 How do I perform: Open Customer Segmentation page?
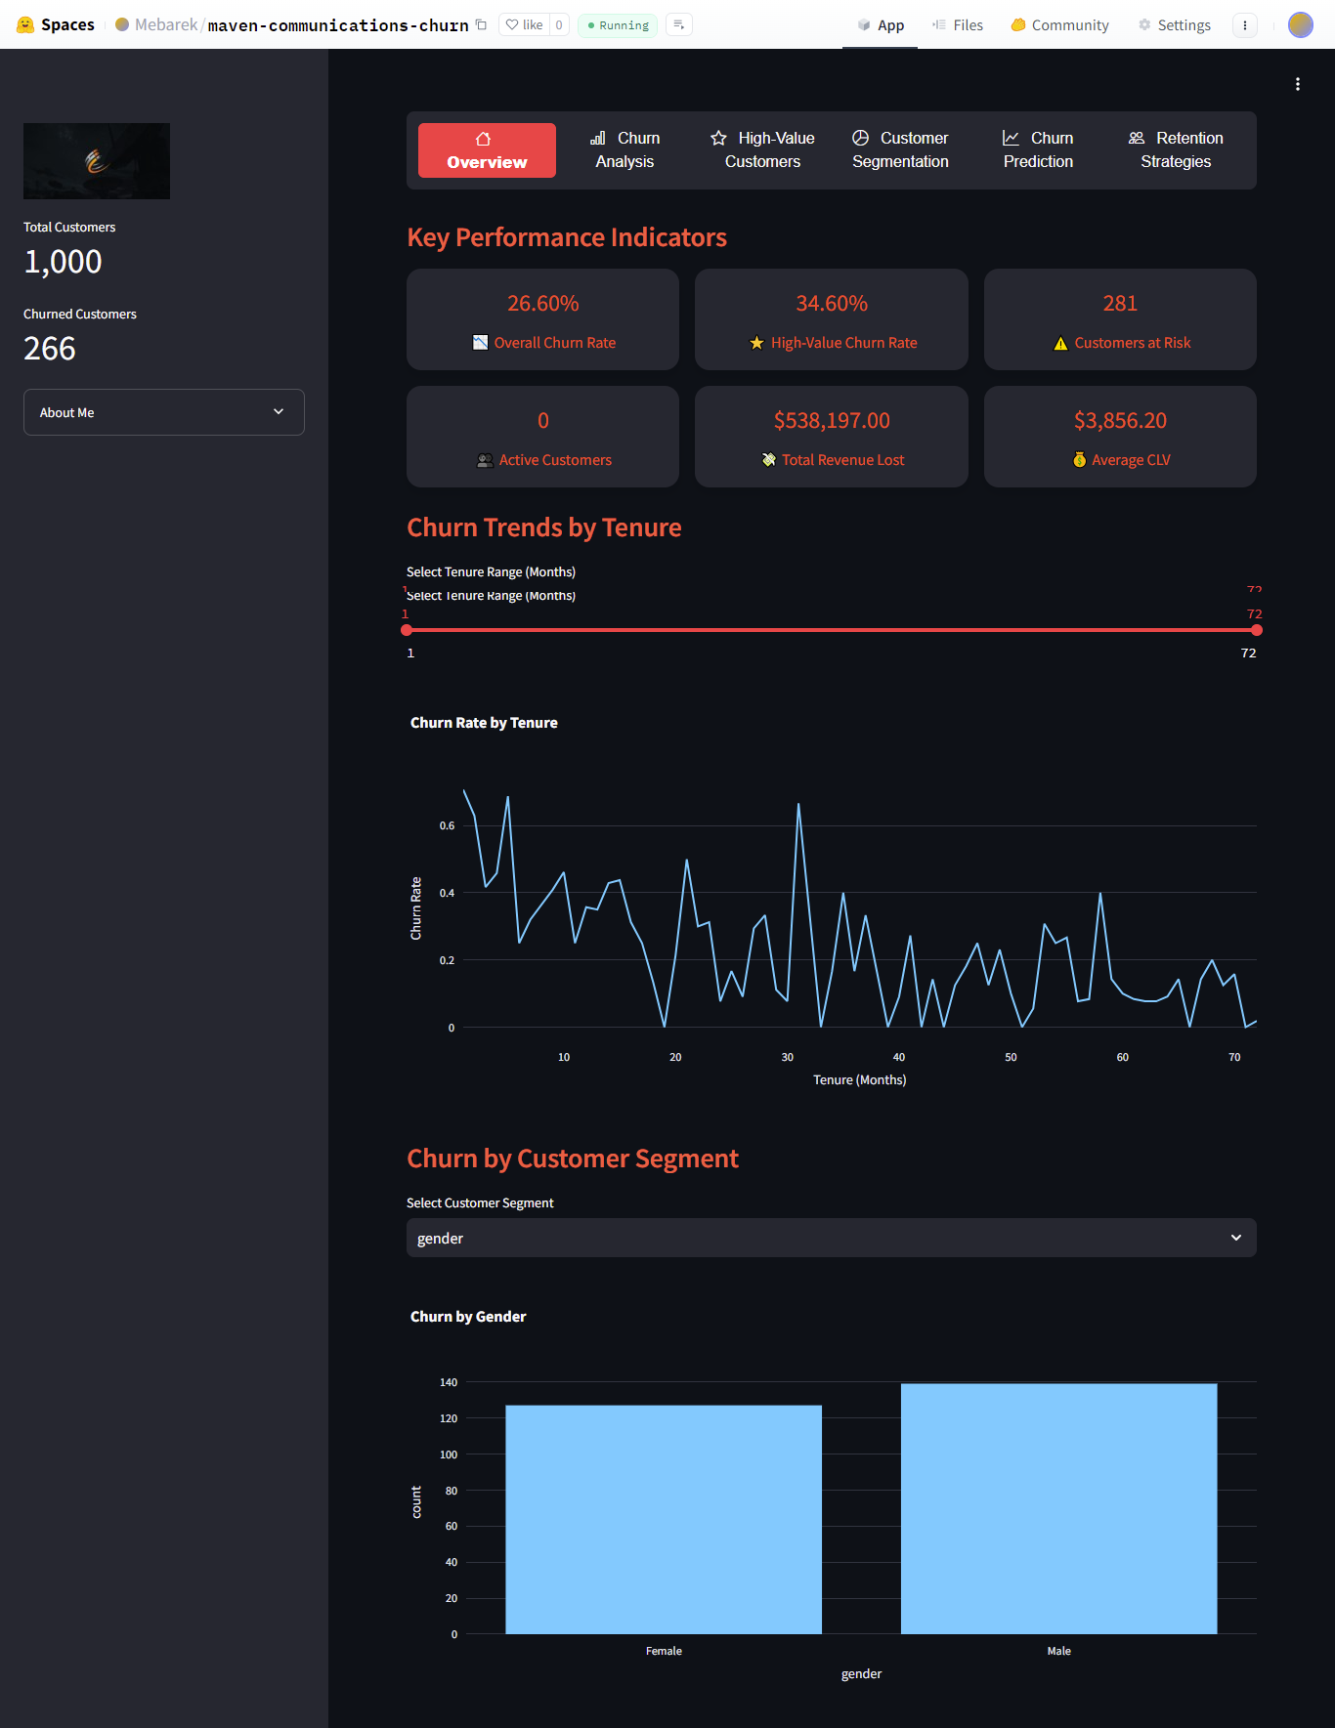(x=900, y=150)
